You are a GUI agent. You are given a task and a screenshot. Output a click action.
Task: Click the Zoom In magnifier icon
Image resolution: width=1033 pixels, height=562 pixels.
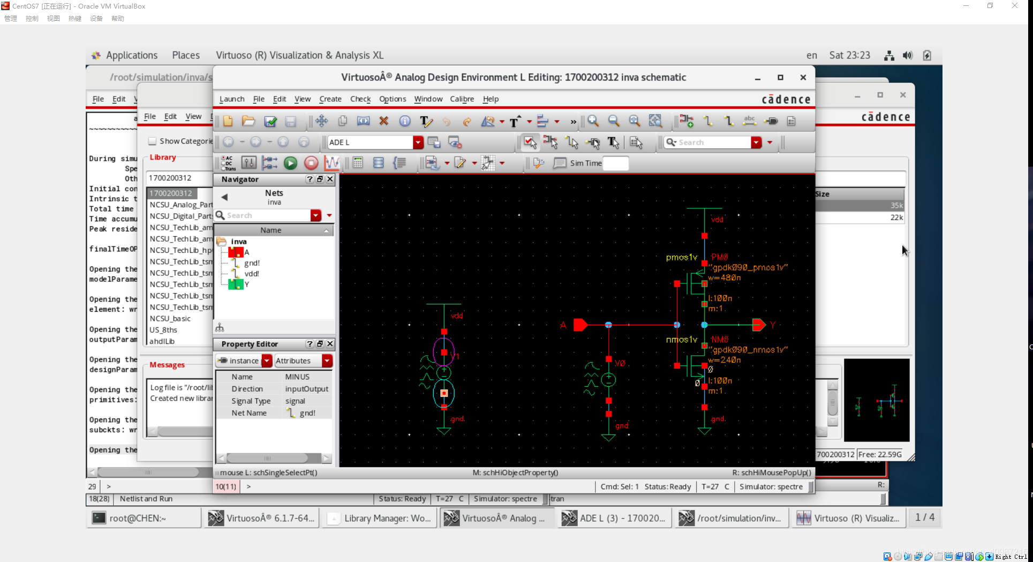pyautogui.click(x=593, y=122)
